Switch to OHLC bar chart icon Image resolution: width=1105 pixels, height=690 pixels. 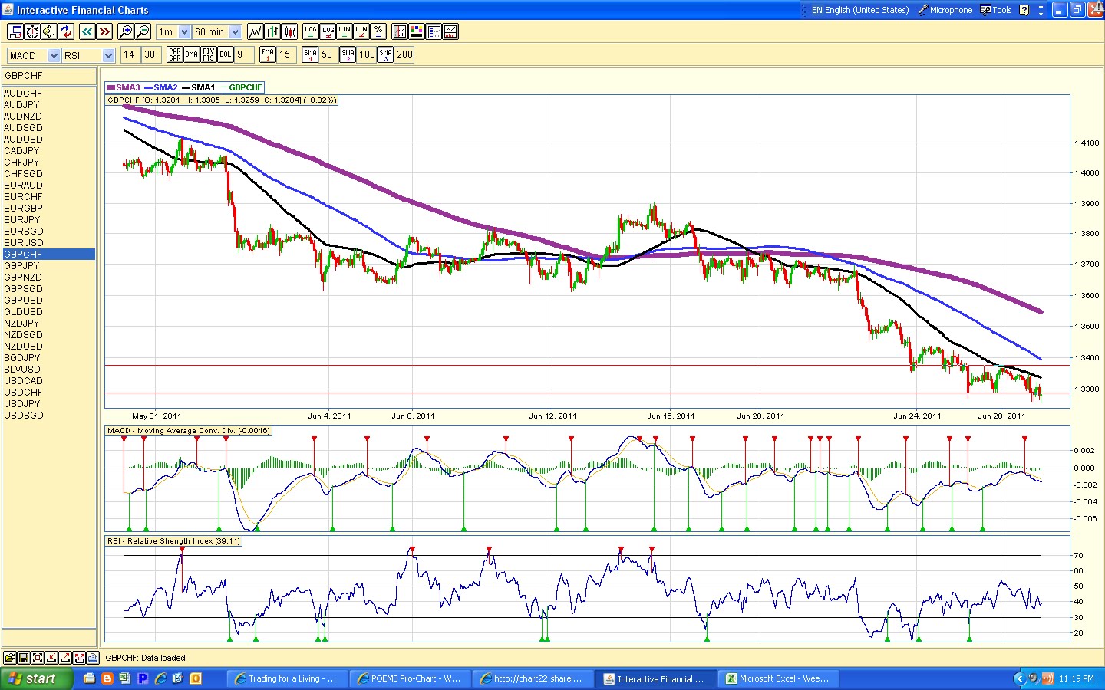pyautogui.click(x=272, y=31)
